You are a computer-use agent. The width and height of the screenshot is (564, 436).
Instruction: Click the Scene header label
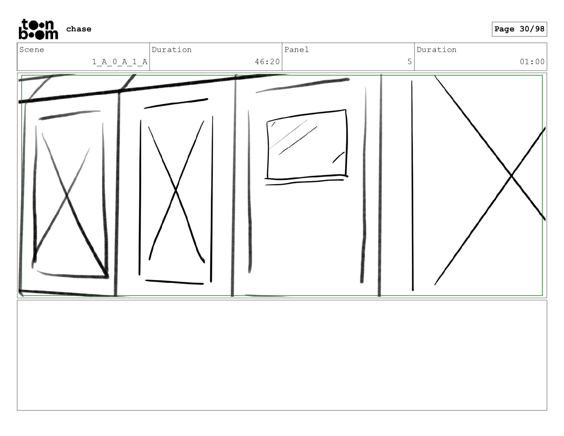click(32, 50)
